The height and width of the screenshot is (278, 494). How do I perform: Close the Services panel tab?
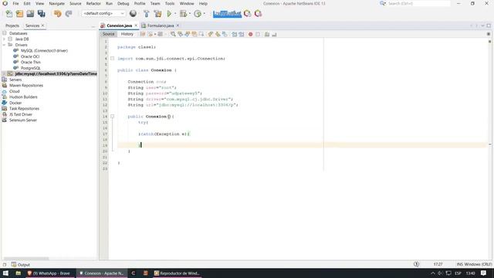43,25
